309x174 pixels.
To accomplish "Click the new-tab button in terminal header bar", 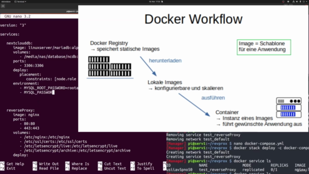I will pos(3,6).
